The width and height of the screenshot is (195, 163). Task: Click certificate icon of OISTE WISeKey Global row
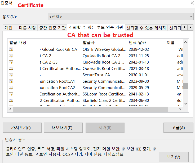coord(11,49)
